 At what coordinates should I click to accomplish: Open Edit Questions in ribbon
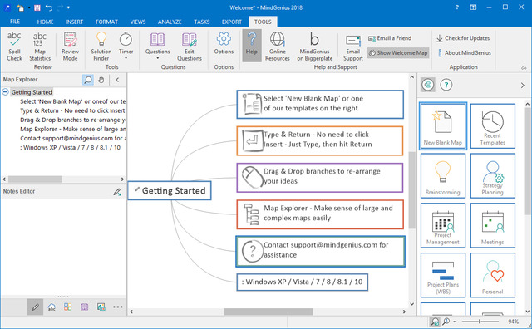[x=190, y=47]
